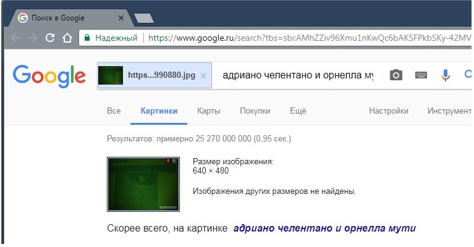Open the 'Карты' tab
Screen dimensions: 474x247
(209, 111)
